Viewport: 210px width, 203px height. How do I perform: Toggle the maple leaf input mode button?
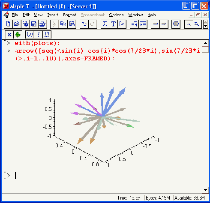pos(18,35)
